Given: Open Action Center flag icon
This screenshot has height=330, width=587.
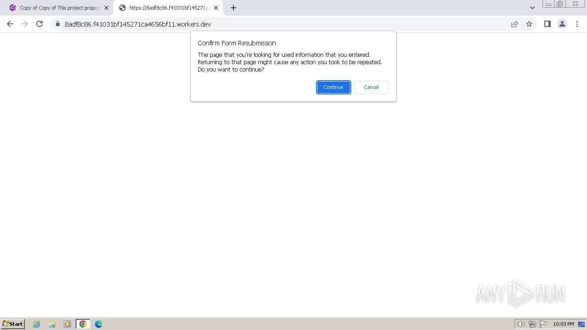Looking at the screenshot, I should point(543,324).
